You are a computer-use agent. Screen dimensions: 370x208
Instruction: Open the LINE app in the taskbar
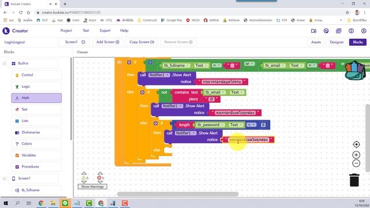click(65, 203)
